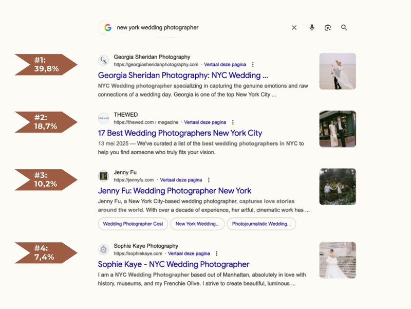
Task: Open 'Georgia Sheridan Photography: NYC Wedding ...' result
Action: pos(183,75)
